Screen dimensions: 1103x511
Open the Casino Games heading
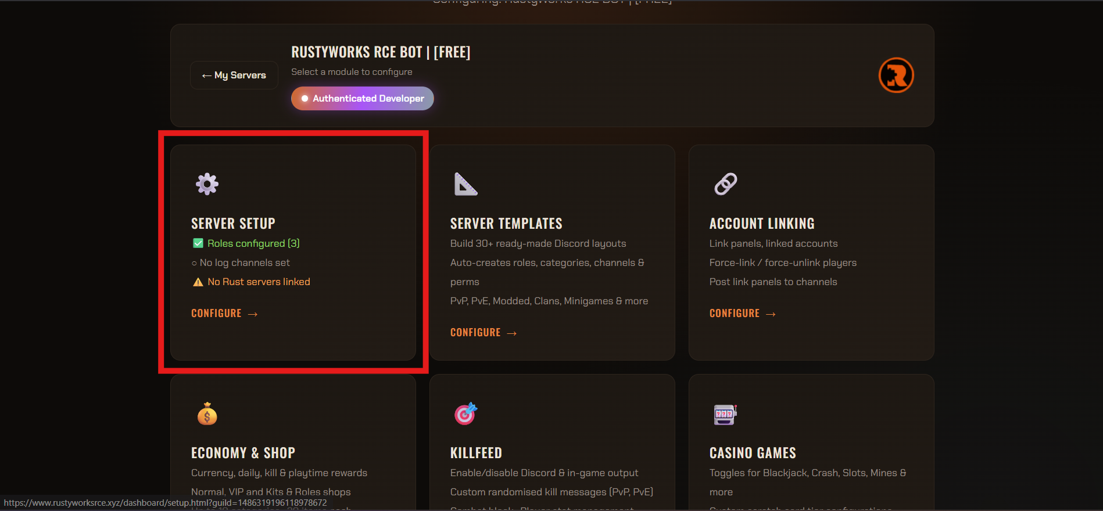tap(753, 453)
